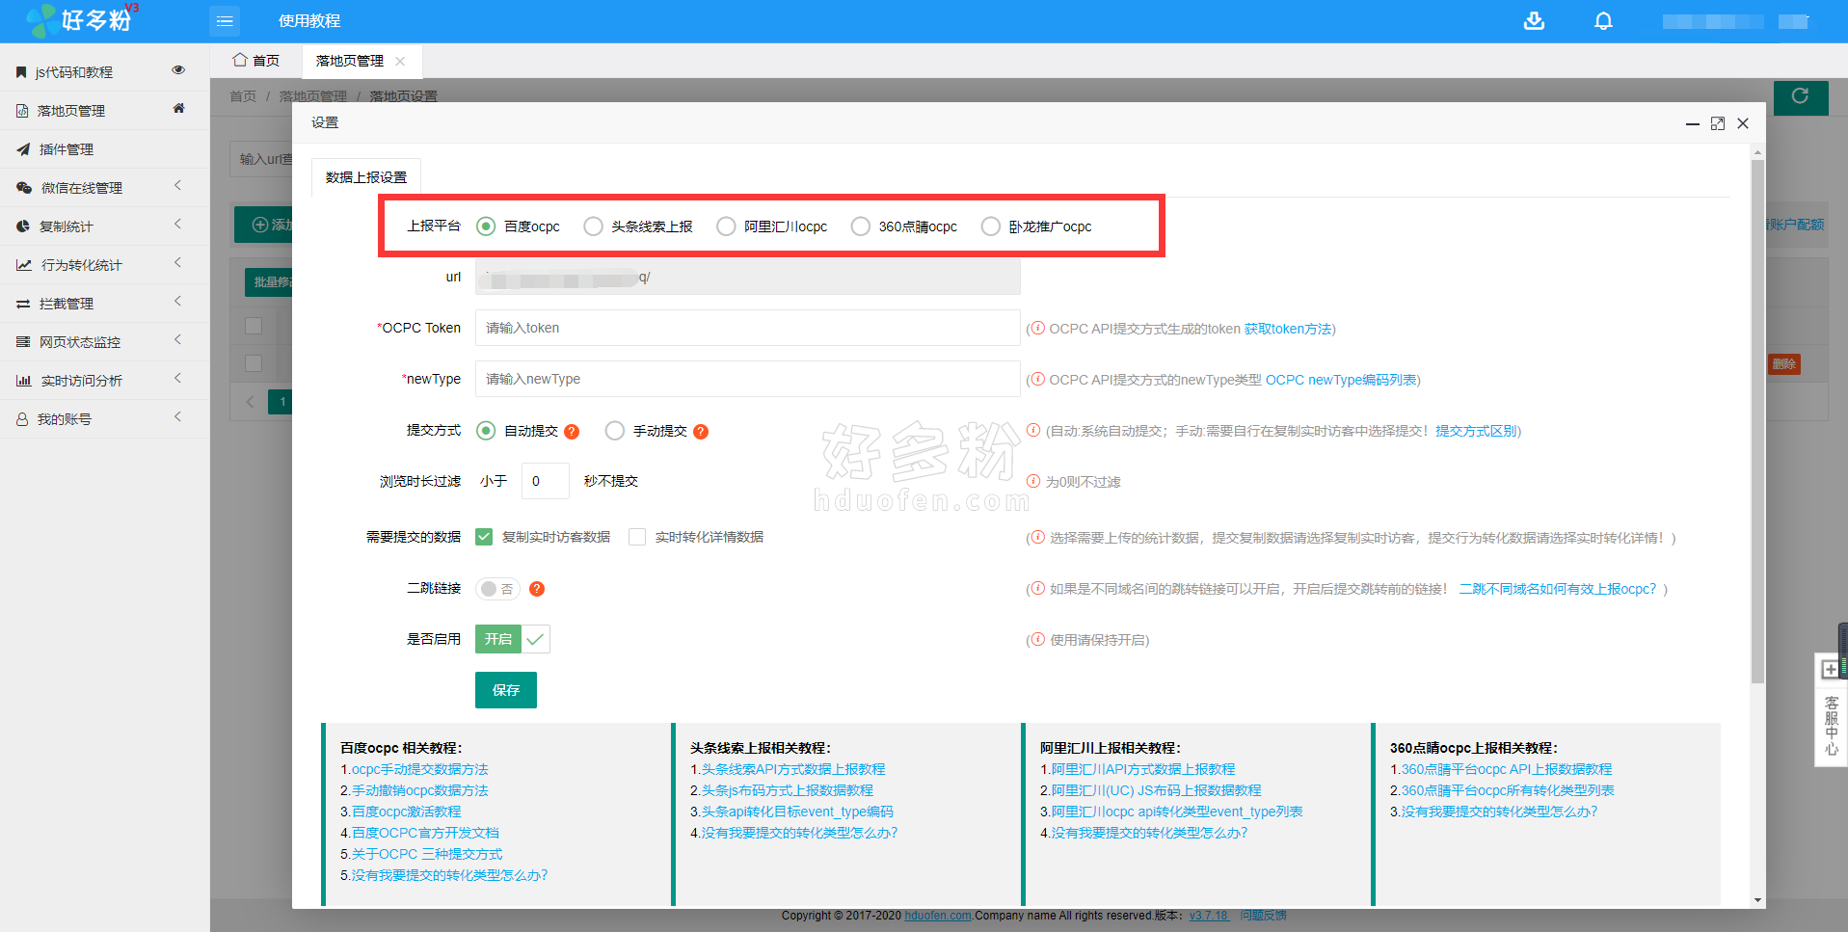This screenshot has width=1848, height=932.
Task: Open the download icon in top bar
Action: [x=1534, y=20]
